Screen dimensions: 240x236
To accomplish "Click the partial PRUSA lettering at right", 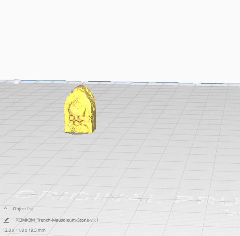I will click(x=207, y=201).
